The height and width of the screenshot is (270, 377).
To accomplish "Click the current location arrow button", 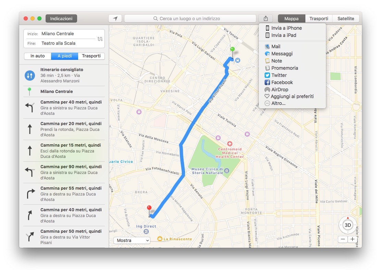I will click(115, 18).
